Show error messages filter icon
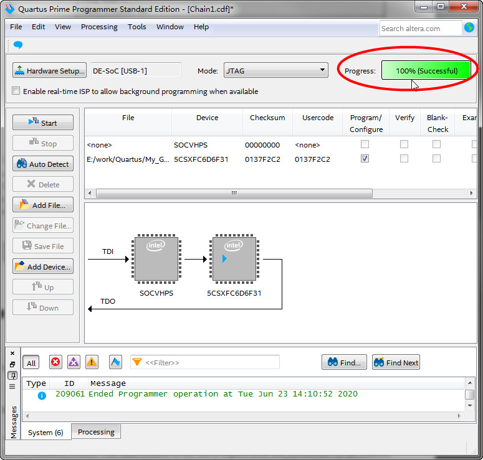Viewport: 483px width, 460px height. click(55, 362)
